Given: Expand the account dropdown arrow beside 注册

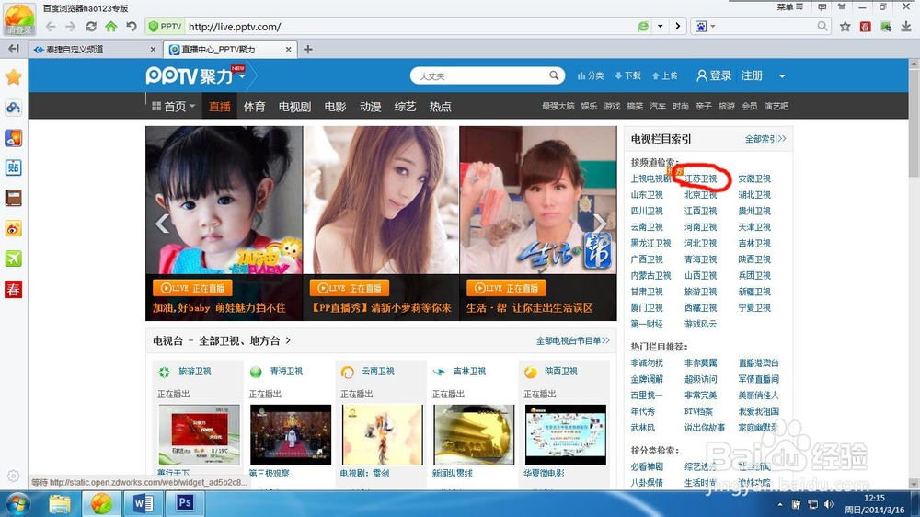Looking at the screenshot, I should point(782,75).
